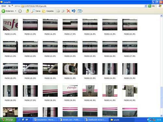Open the views dropdown button
The width and height of the screenshot is (163, 122).
click(x=80, y=11)
